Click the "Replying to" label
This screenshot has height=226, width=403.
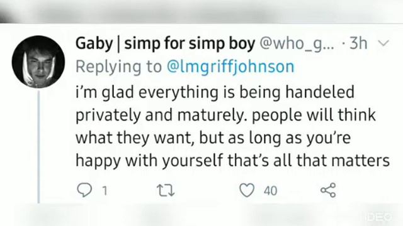118,67
